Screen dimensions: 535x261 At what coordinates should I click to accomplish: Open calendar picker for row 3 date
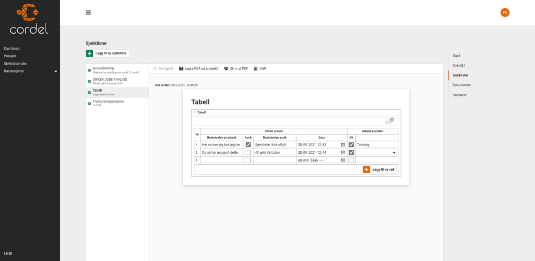pyautogui.click(x=343, y=161)
